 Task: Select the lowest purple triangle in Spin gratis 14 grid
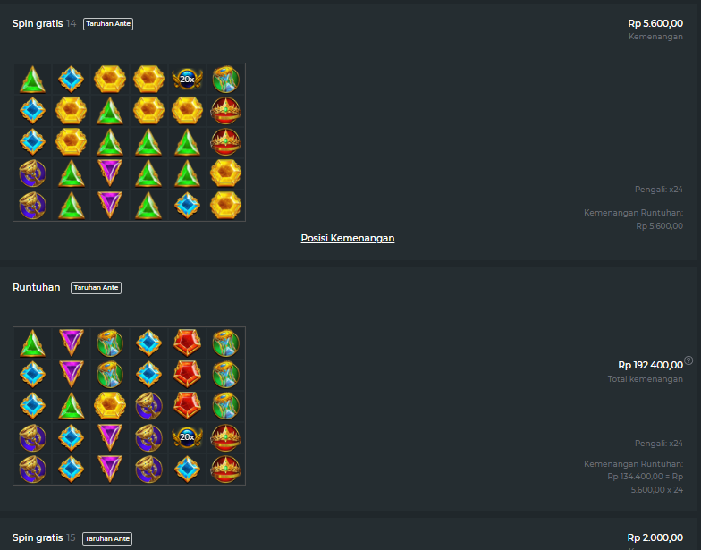[110, 206]
